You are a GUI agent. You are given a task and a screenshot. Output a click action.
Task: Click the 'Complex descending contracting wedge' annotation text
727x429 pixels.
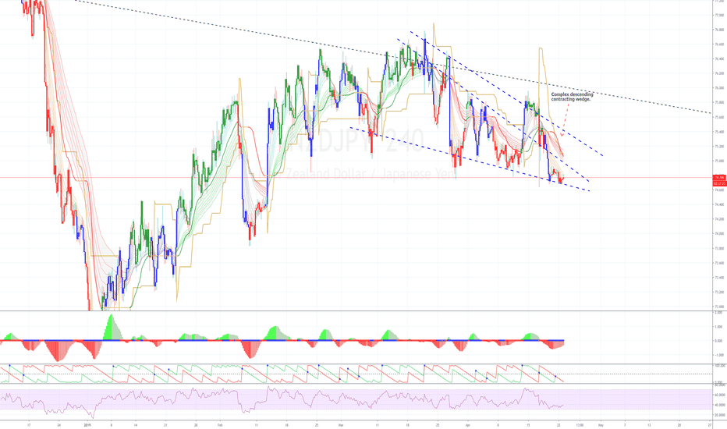pyautogui.click(x=572, y=97)
